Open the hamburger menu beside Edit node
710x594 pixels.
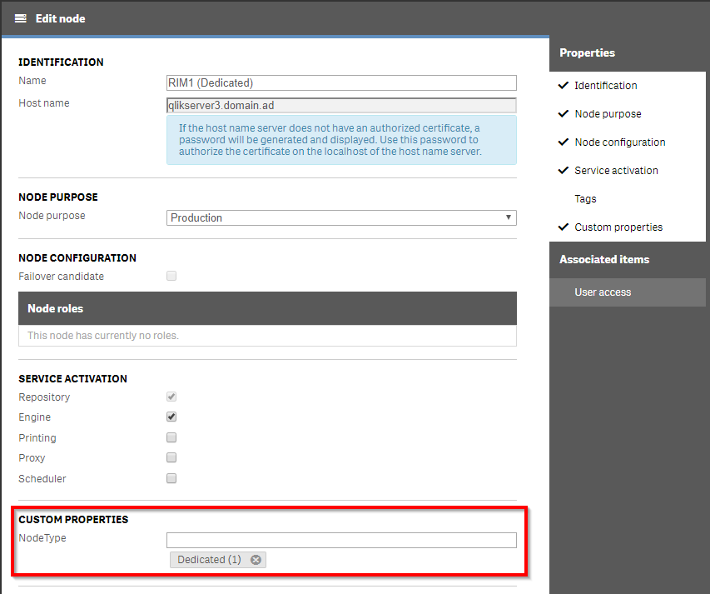click(20, 18)
